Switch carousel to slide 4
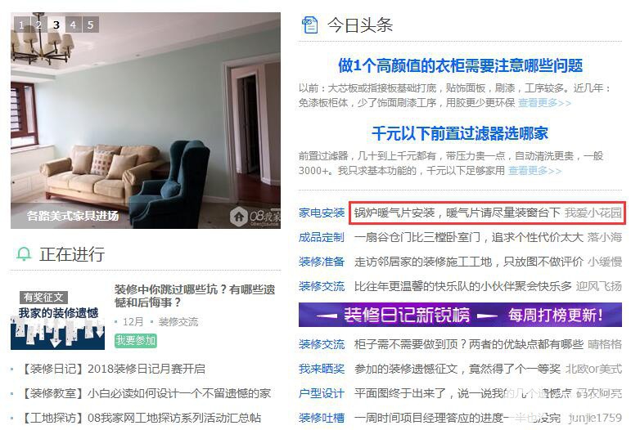631x430 pixels. [x=73, y=25]
